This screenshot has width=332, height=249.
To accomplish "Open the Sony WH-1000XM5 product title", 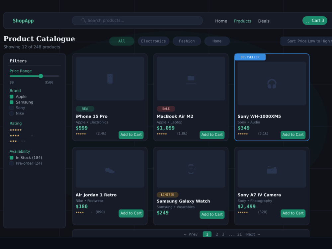I will pos(259,116).
